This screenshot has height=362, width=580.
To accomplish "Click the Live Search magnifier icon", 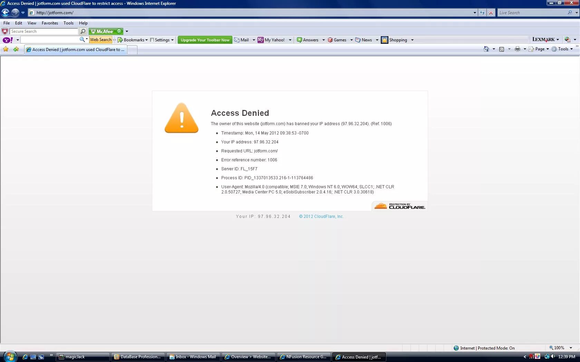I will [x=570, y=12].
